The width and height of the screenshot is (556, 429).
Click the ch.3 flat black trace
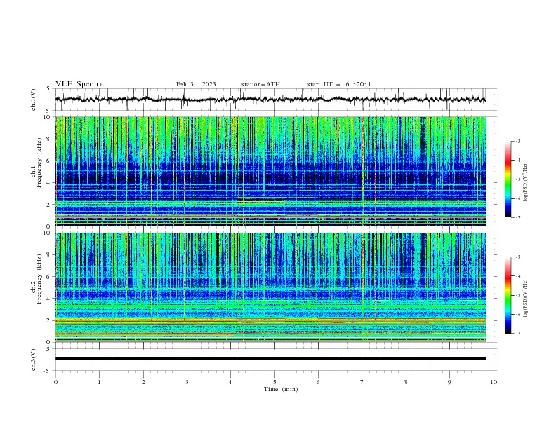(x=270, y=359)
